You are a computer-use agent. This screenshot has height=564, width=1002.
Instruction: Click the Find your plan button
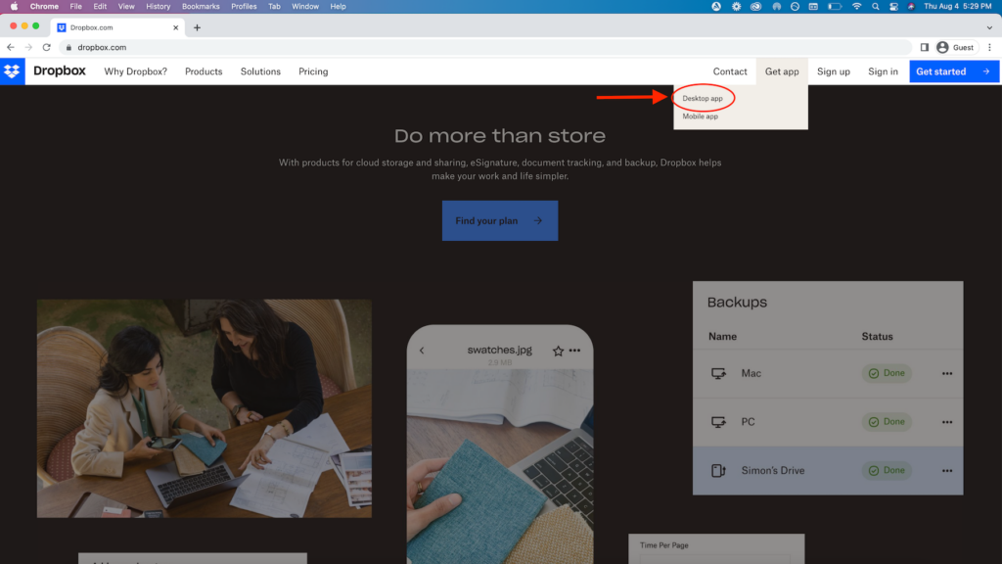click(x=500, y=220)
